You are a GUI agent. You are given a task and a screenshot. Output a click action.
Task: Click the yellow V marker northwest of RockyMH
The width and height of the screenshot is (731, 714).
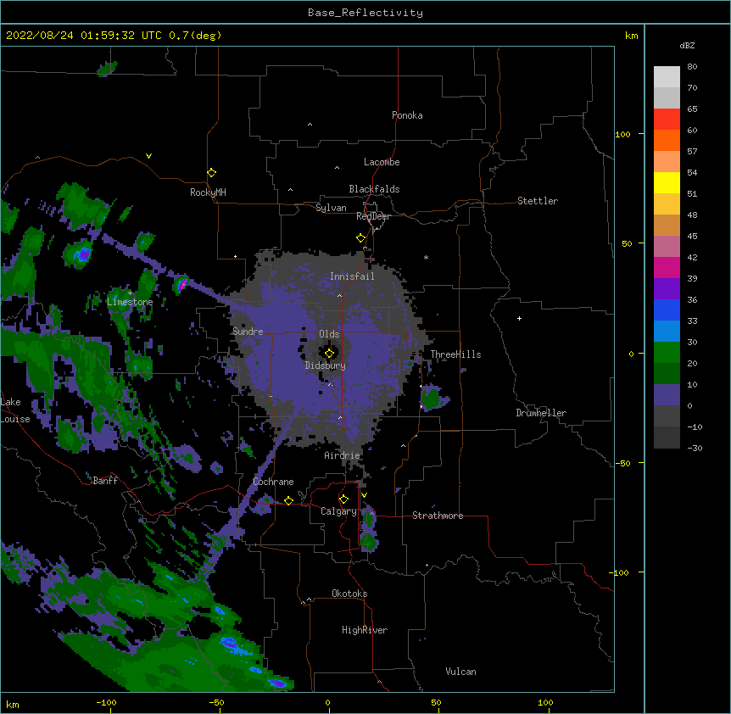coord(148,156)
